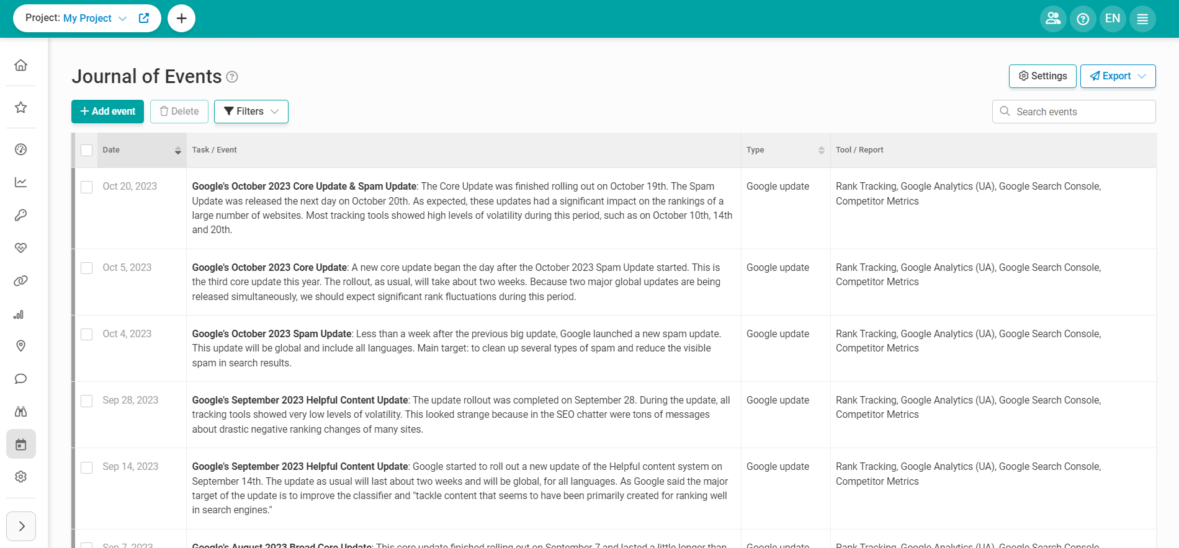This screenshot has width=1179, height=548.
Task: Click the help icon beside Journal of Events
Action: tap(232, 77)
